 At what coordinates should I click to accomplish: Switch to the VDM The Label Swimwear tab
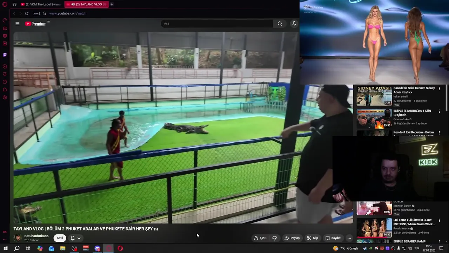pos(41,4)
